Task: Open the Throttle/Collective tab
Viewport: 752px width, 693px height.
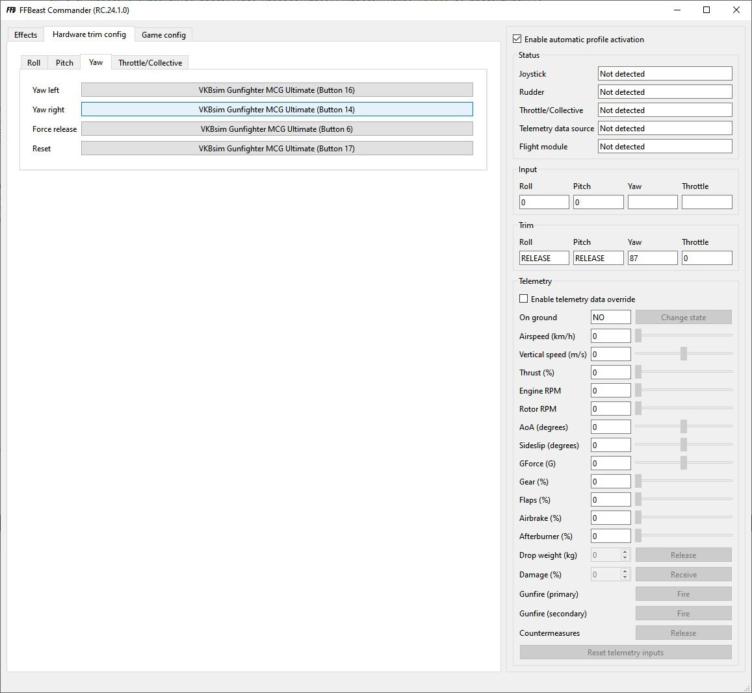Action: point(150,63)
